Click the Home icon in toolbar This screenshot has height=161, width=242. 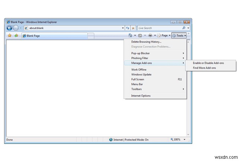pos(130,36)
